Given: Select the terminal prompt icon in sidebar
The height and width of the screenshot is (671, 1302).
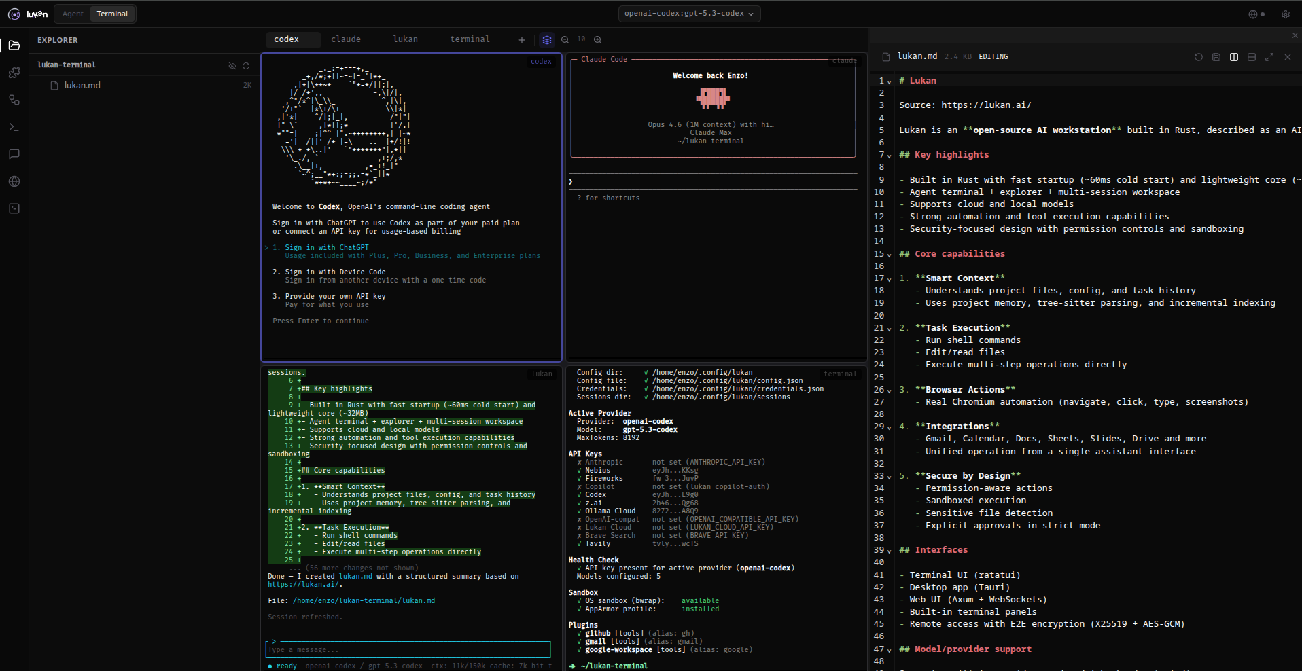Looking at the screenshot, I should coord(14,127).
